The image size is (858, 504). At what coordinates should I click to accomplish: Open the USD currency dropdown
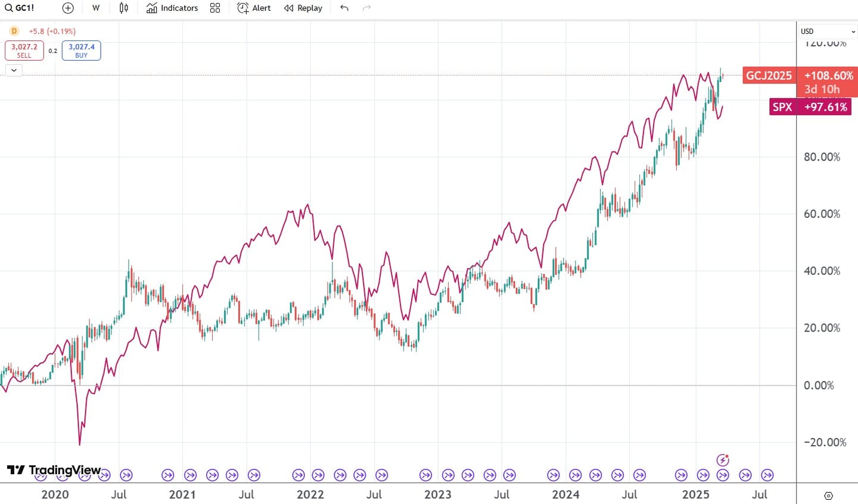click(827, 31)
